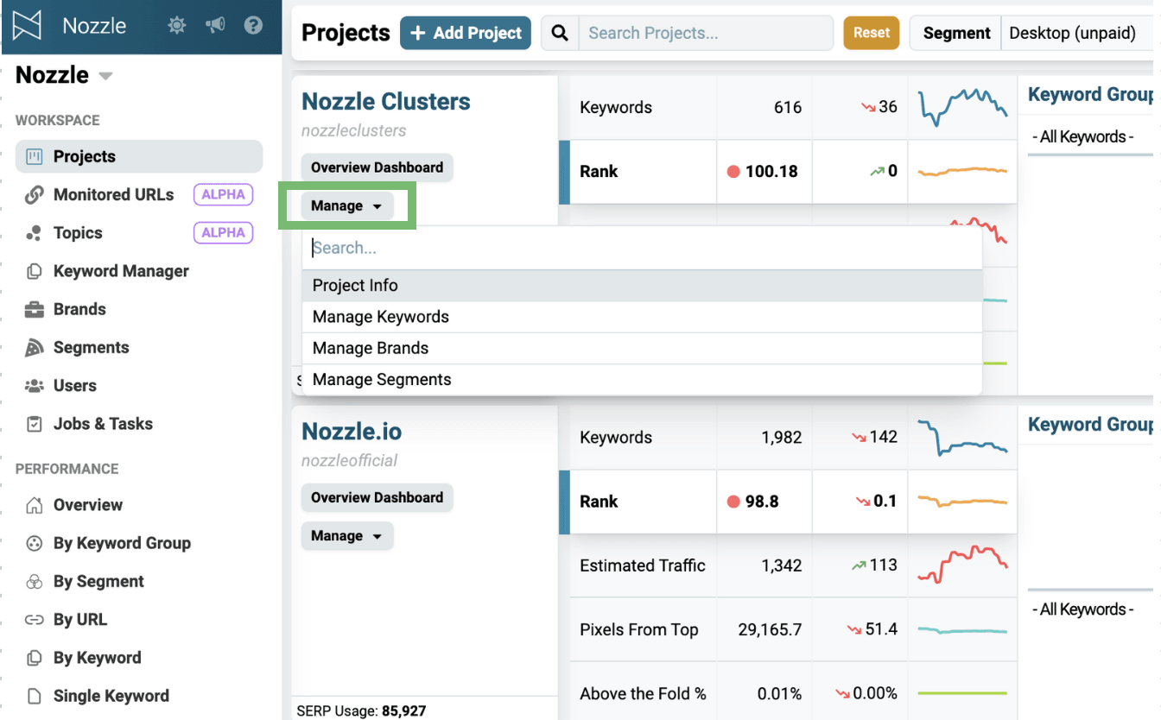The image size is (1161, 720).
Task: Open By Keyword in sidebar
Action: 97,658
